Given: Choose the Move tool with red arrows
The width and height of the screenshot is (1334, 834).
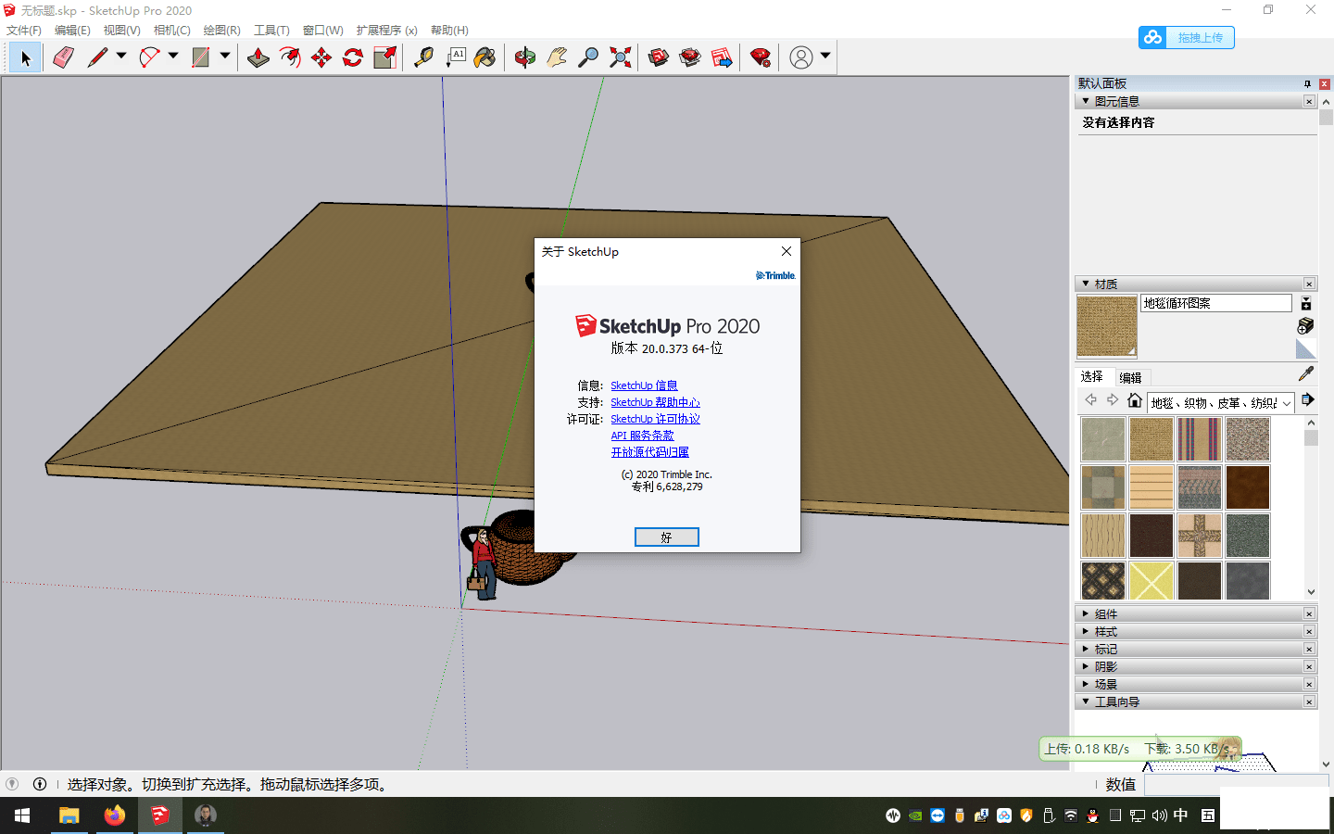Looking at the screenshot, I should [321, 57].
